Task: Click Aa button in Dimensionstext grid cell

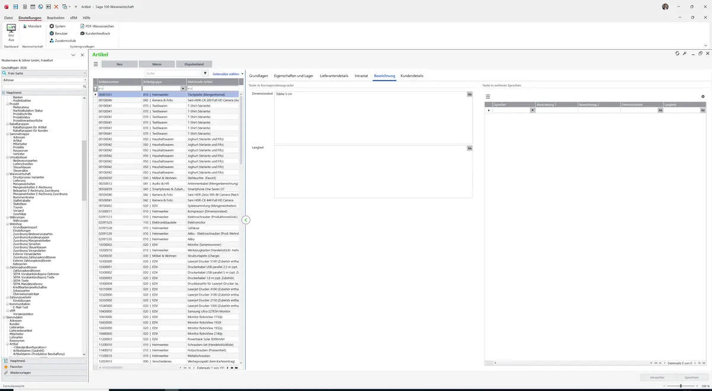Action: point(660,110)
